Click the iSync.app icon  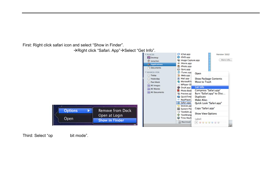point(178,69)
